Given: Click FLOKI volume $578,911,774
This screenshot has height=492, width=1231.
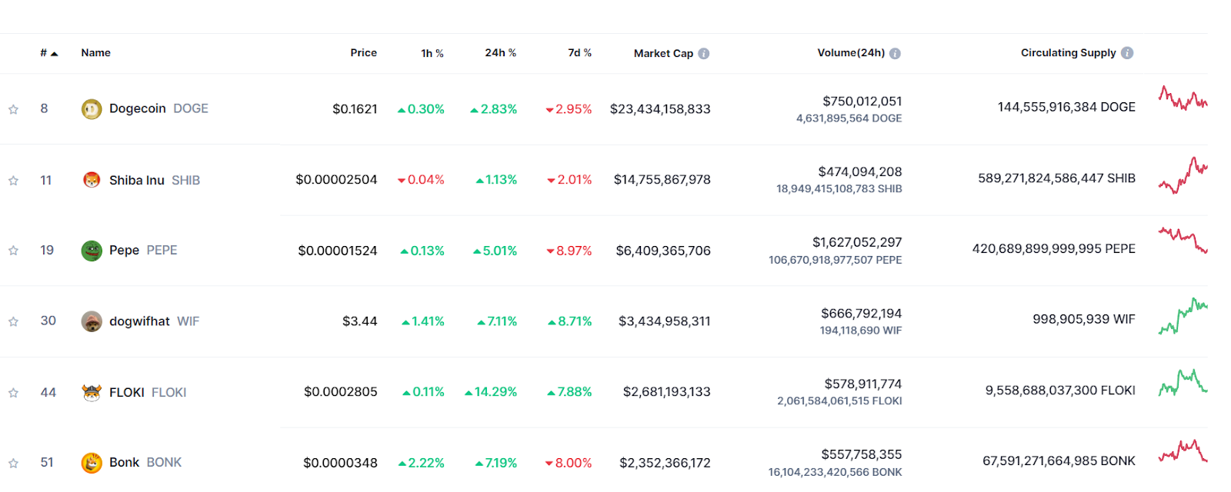Looking at the screenshot, I should pos(862,384).
